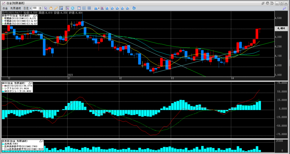Click the 長期線(52) moving average legend entry
The image size is (290, 154).
(20, 23)
